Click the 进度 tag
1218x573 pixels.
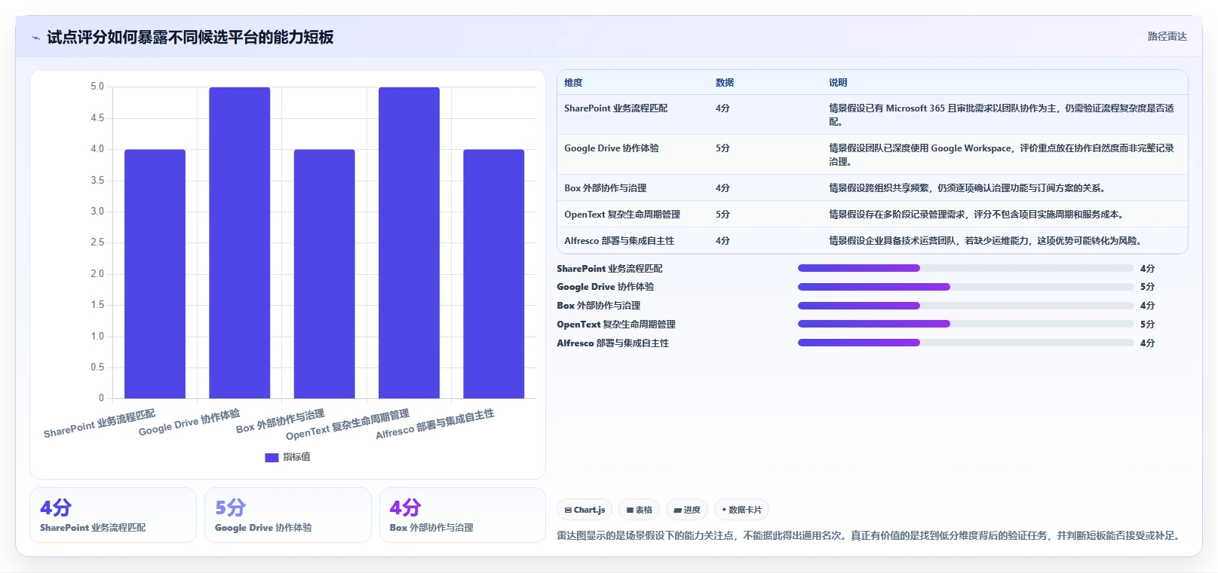click(687, 510)
